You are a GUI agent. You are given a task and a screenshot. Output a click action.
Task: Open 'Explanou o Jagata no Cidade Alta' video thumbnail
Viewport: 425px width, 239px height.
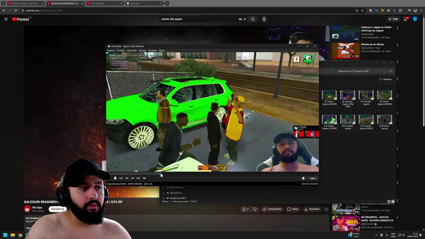click(346, 33)
